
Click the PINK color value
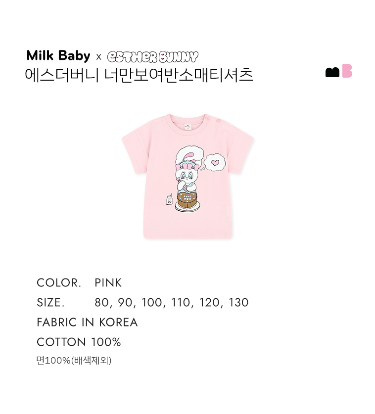[108, 283]
